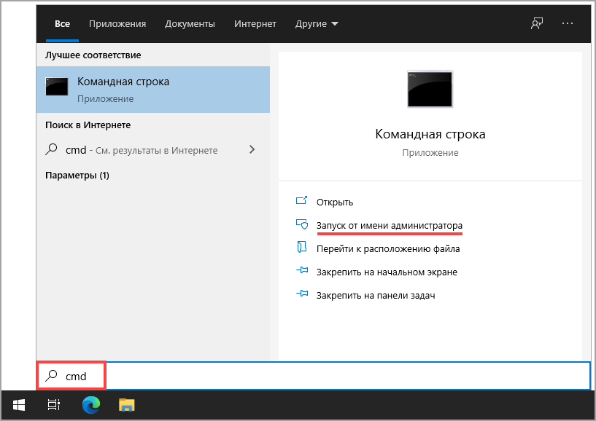Click Открыть action
The image size is (596, 421).
pos(335,202)
